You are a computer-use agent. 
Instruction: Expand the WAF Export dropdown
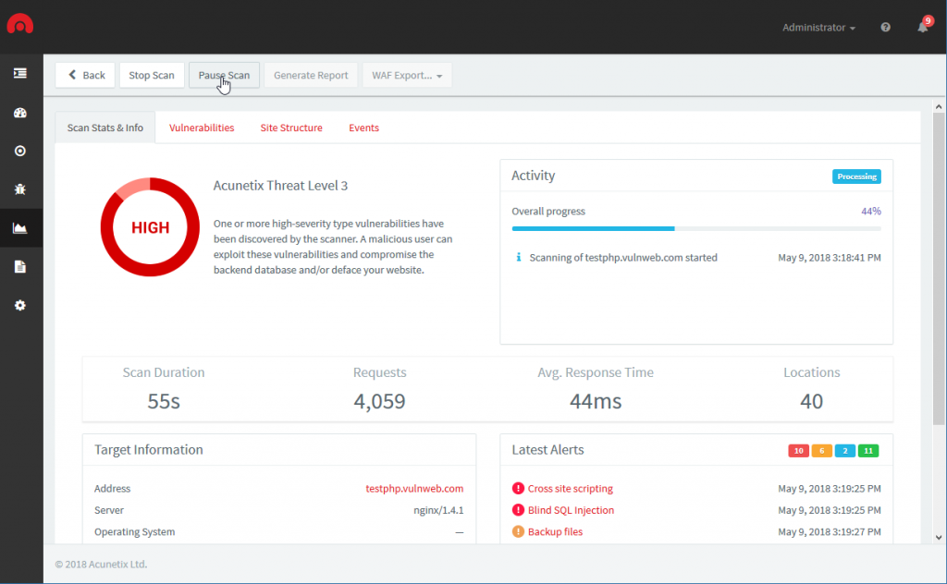(407, 76)
